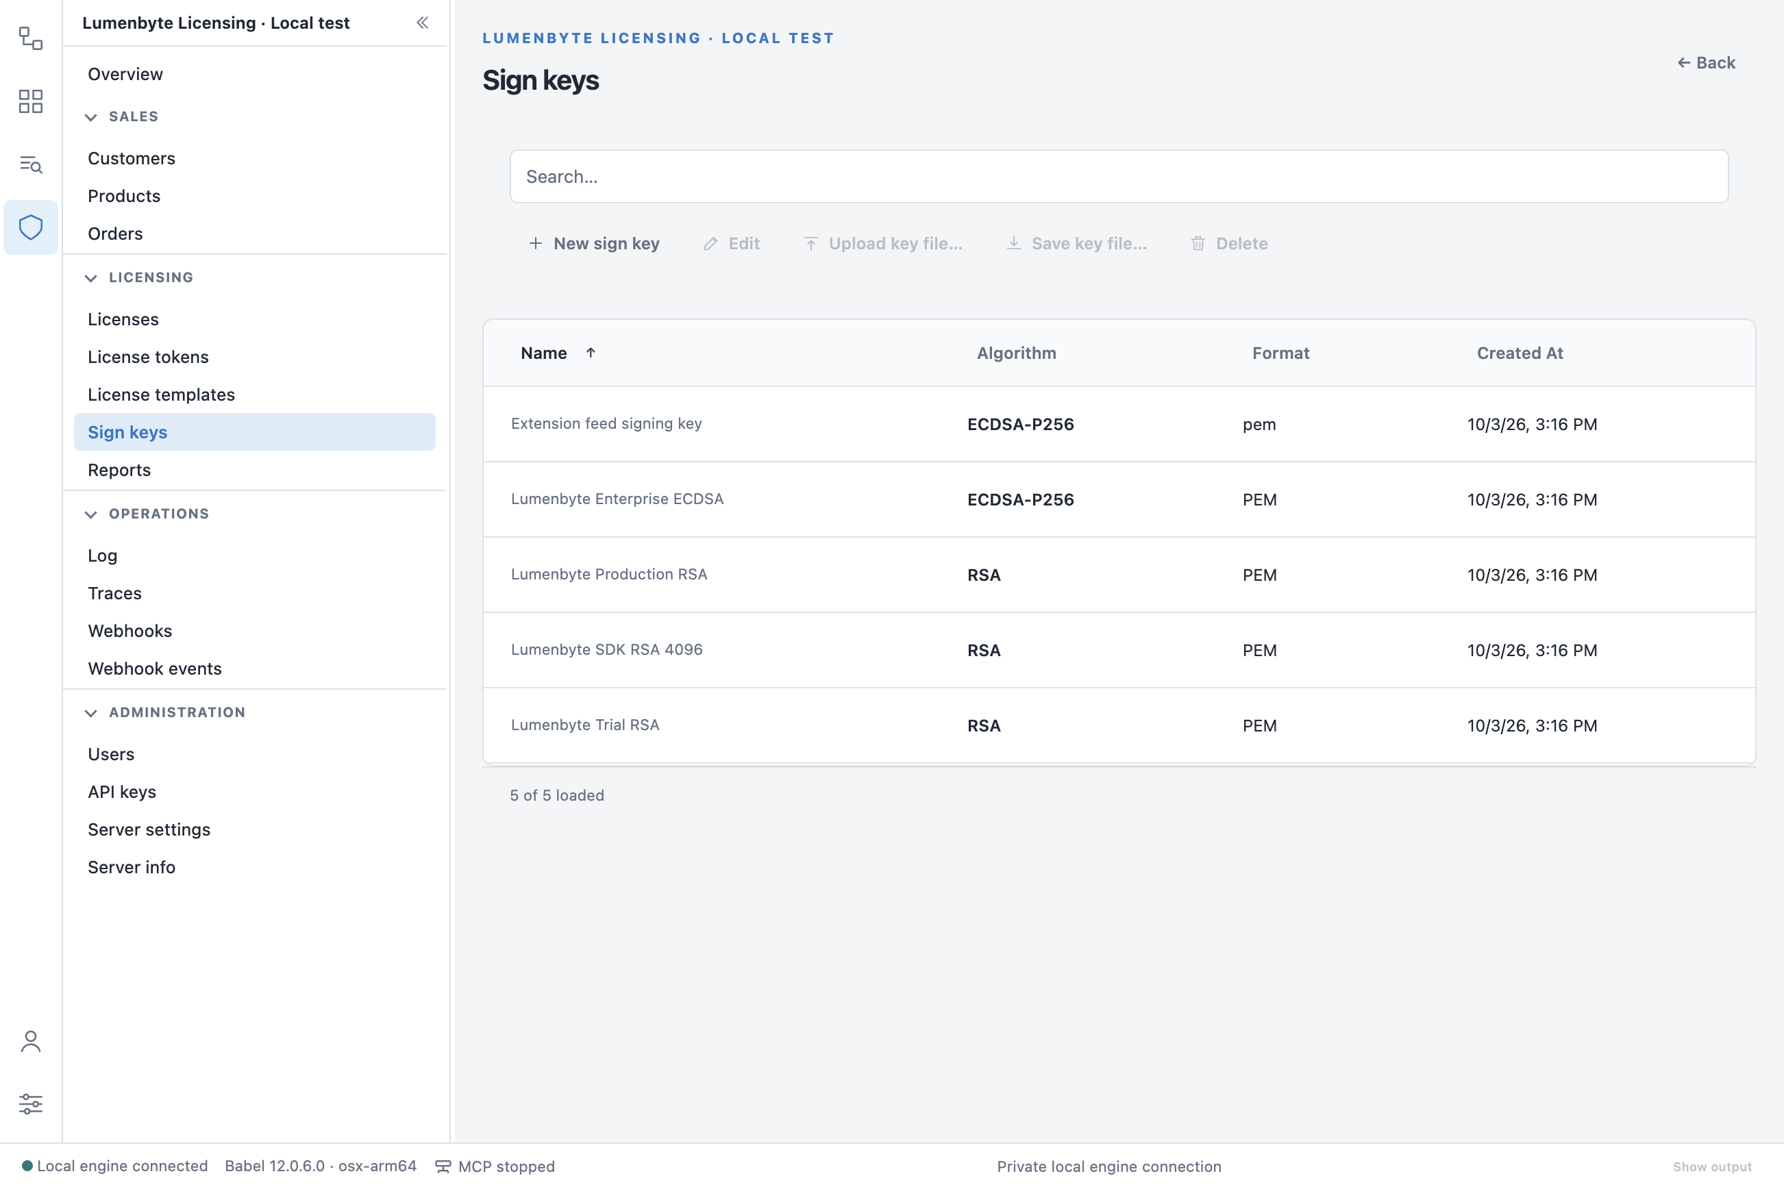Image resolution: width=1784 pixels, height=1189 pixels.
Task: Select the Extension feed signing key row
Action: [1119, 424]
